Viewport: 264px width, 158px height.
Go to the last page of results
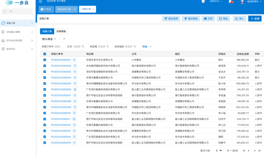259,151
